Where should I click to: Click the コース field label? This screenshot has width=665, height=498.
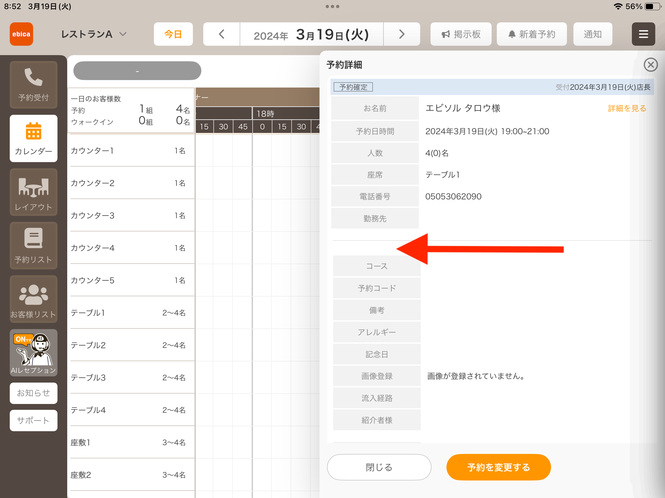[x=377, y=266]
